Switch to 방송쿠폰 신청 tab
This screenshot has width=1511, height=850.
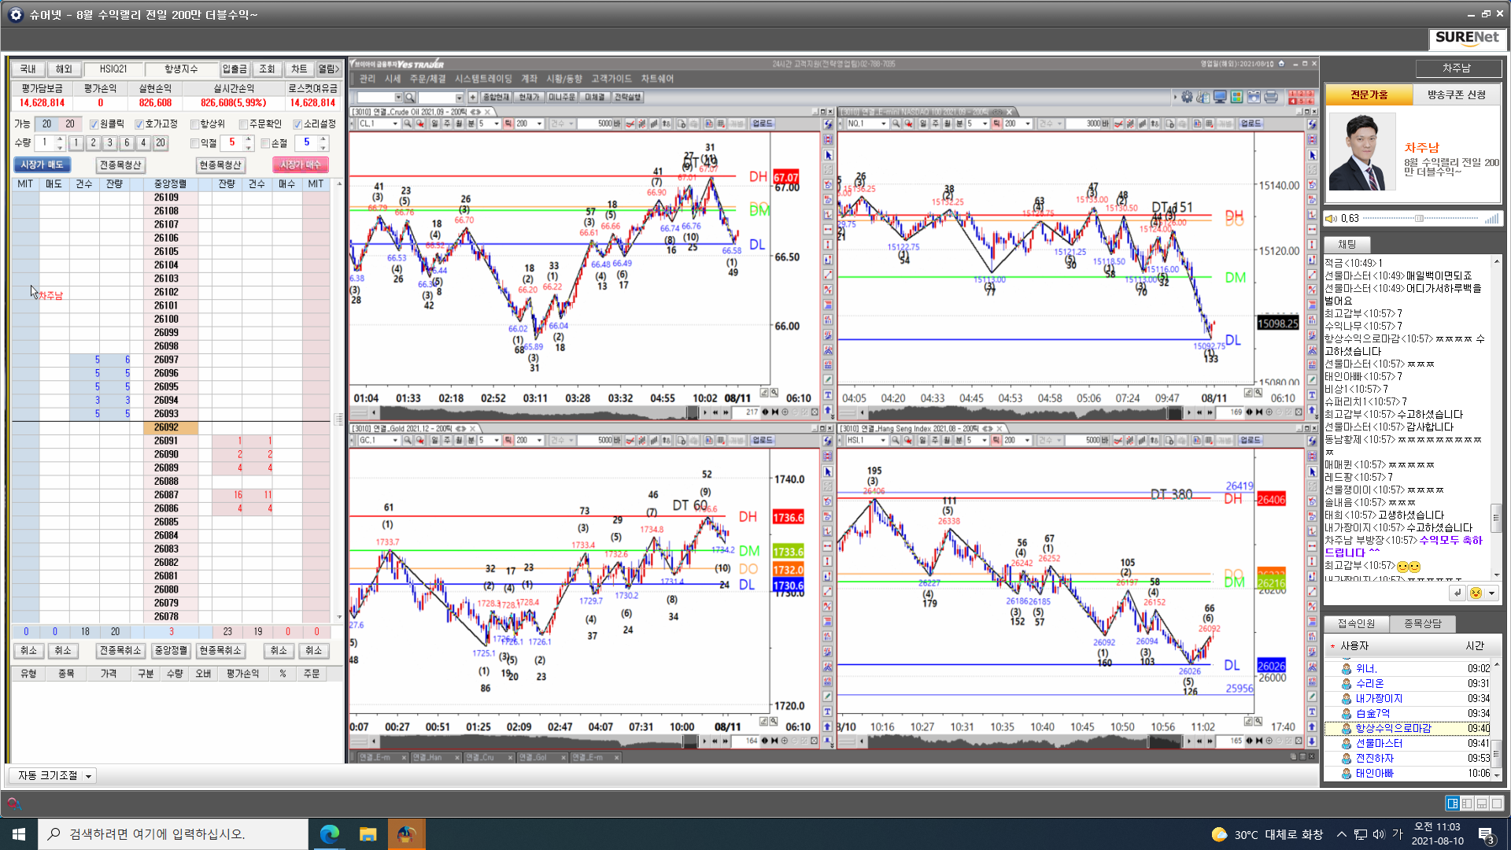(1456, 94)
